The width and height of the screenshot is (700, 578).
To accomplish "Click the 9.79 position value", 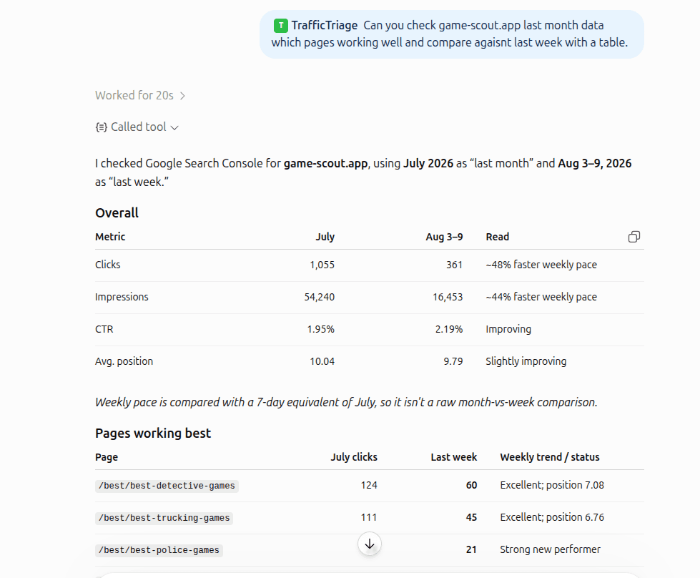I will 453,361.
